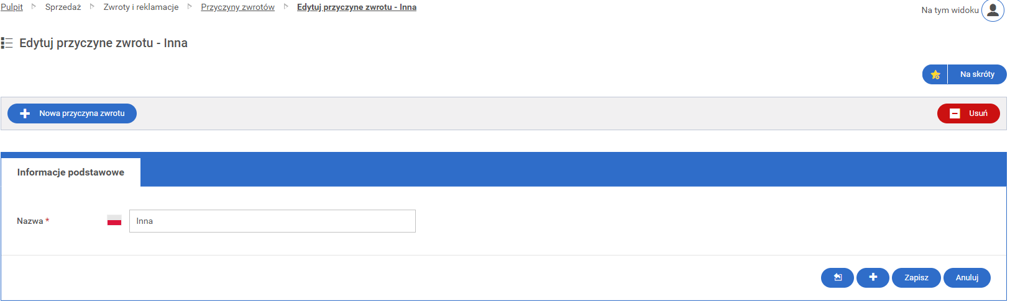Click the Na skróty button
Viewport: 1010px width, 302px height.
point(977,74)
